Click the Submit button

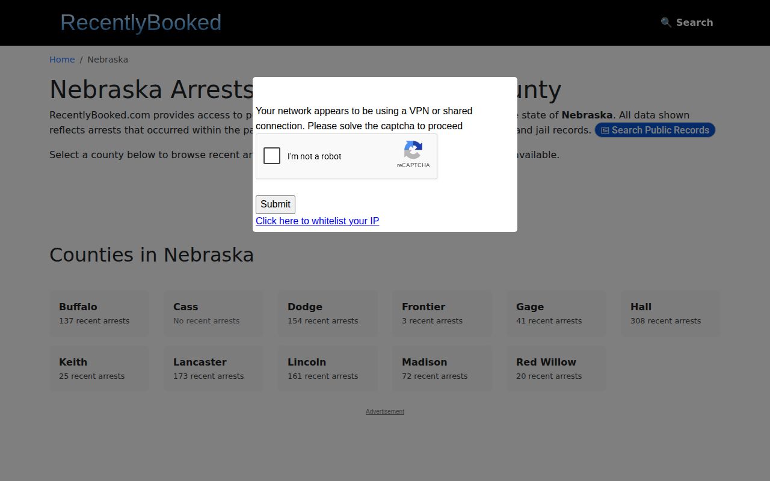click(x=276, y=204)
